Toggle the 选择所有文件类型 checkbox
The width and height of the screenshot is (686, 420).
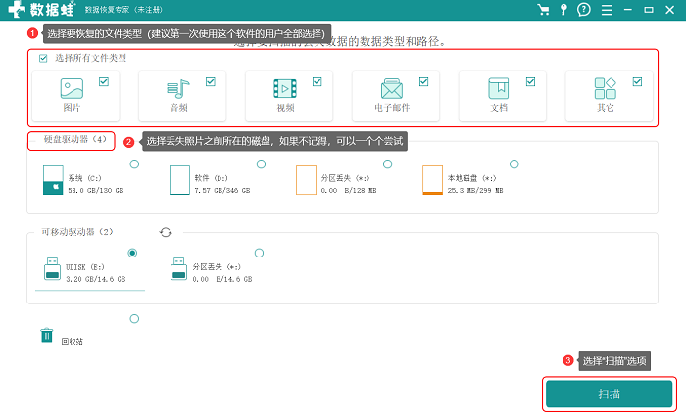click(43, 58)
